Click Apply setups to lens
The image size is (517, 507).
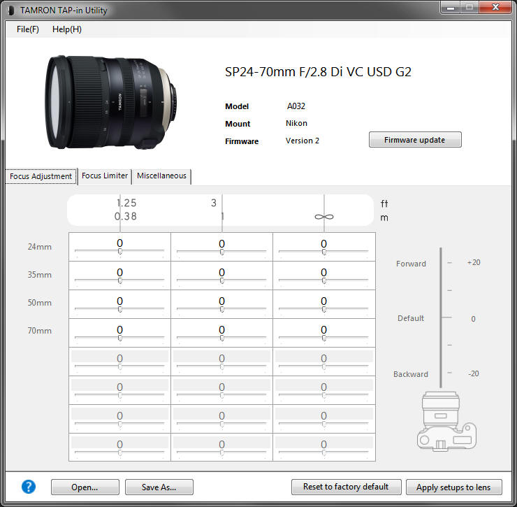[x=453, y=487]
